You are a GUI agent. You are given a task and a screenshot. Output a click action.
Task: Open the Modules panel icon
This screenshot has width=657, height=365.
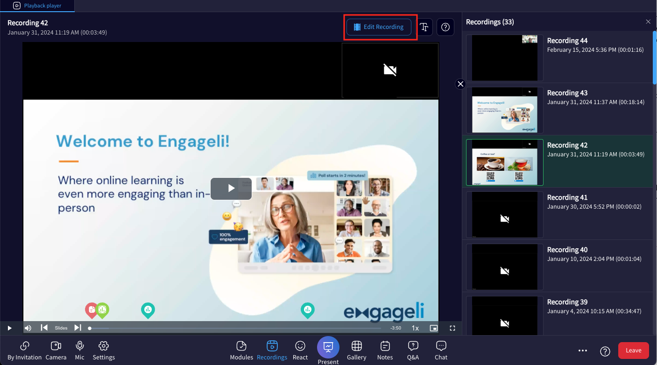(x=241, y=350)
